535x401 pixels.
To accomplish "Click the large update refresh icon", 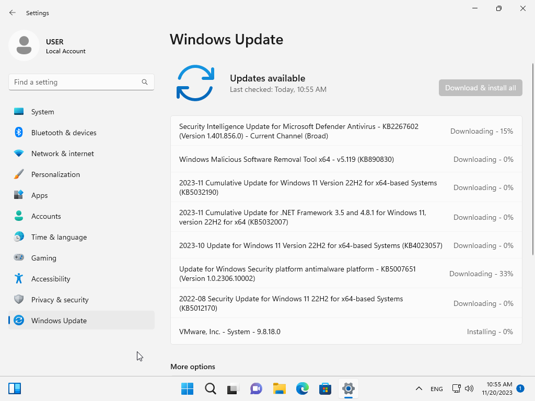I will (x=195, y=83).
